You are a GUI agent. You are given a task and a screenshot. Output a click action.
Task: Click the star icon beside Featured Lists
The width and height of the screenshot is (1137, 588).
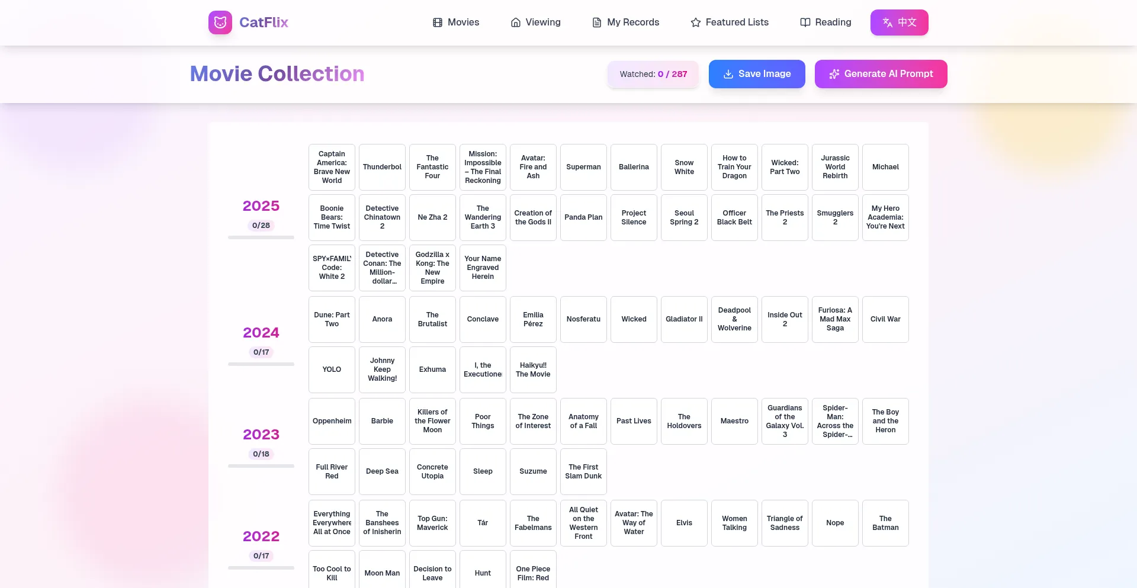(x=696, y=23)
